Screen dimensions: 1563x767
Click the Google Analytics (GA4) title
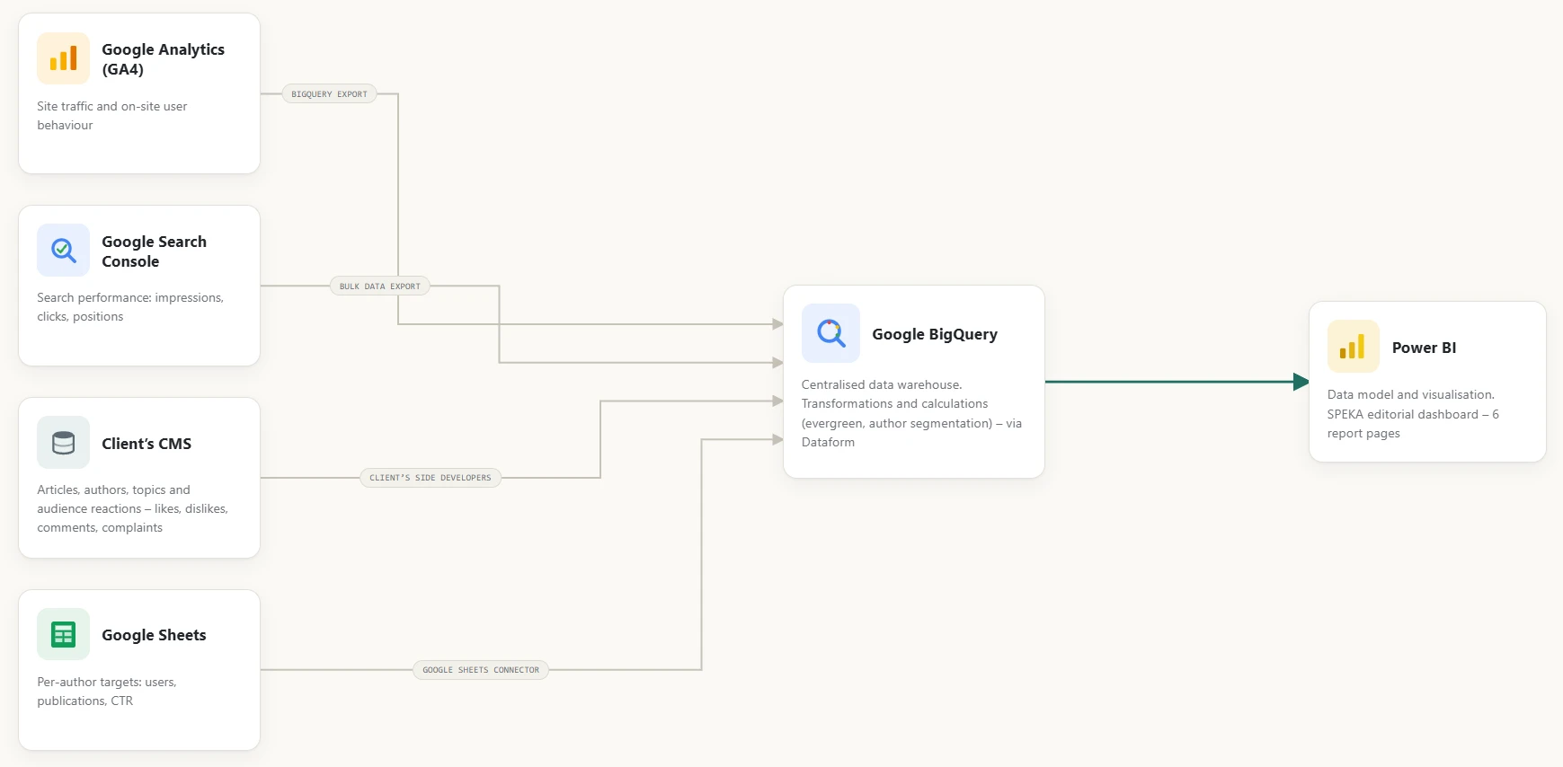pos(164,59)
